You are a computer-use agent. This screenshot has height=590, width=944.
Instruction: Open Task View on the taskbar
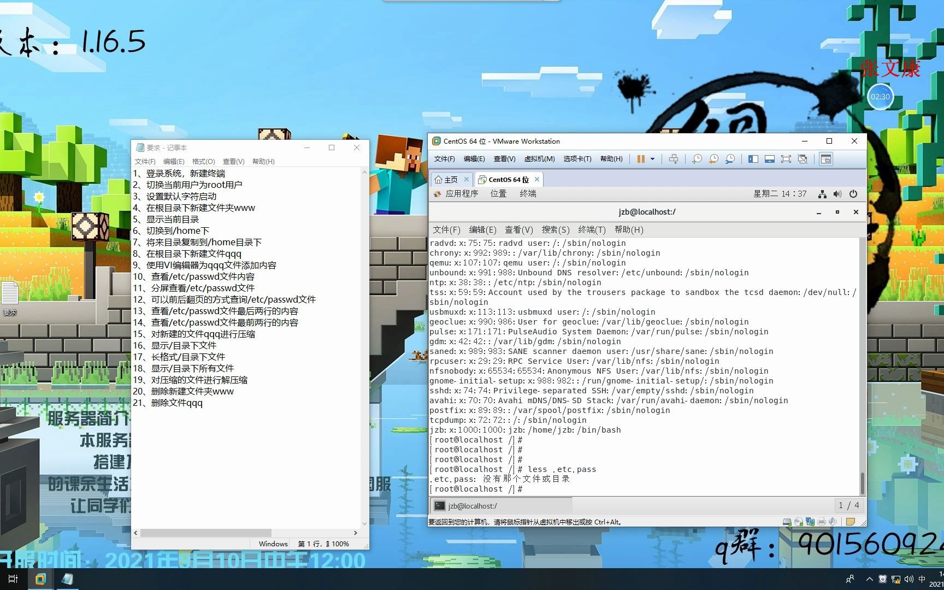pyautogui.click(x=13, y=579)
